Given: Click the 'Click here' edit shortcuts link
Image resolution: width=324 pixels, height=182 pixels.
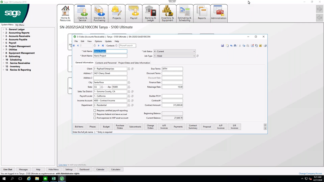Looking at the screenshot, I should [x=63, y=165].
